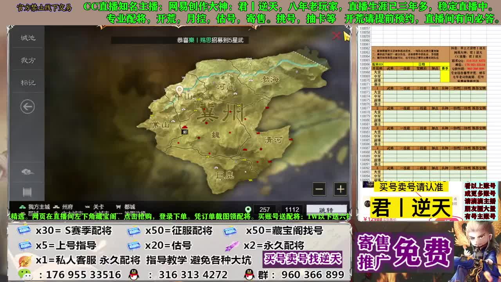Switch to the 我方 tab

(x=28, y=60)
